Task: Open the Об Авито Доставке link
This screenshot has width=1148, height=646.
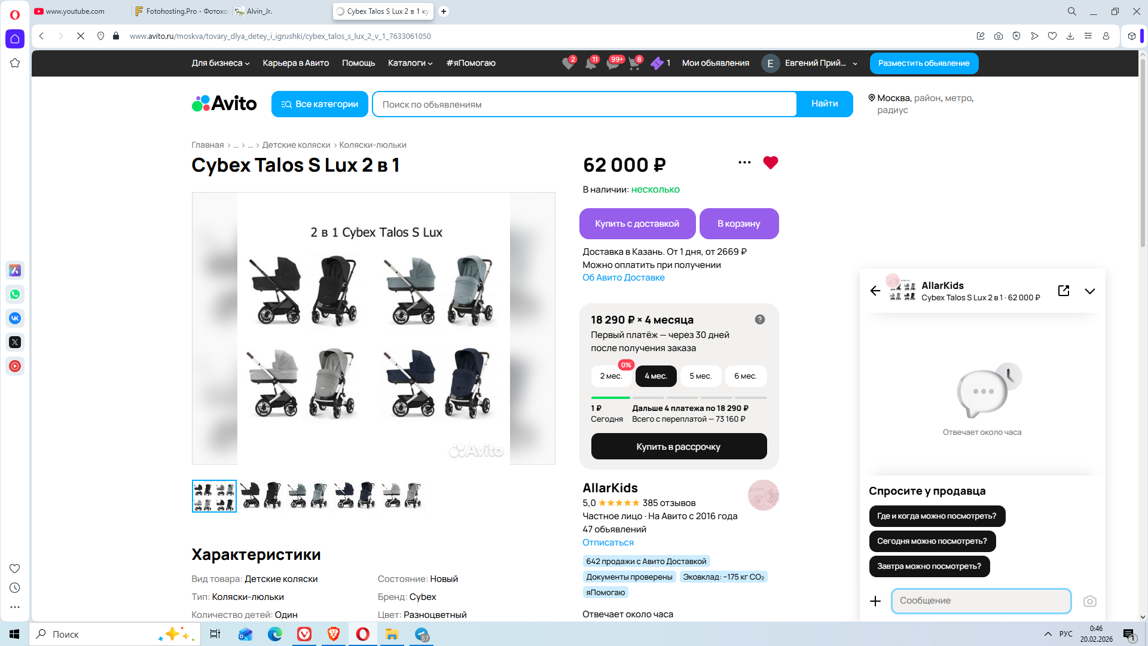Action: click(x=623, y=278)
